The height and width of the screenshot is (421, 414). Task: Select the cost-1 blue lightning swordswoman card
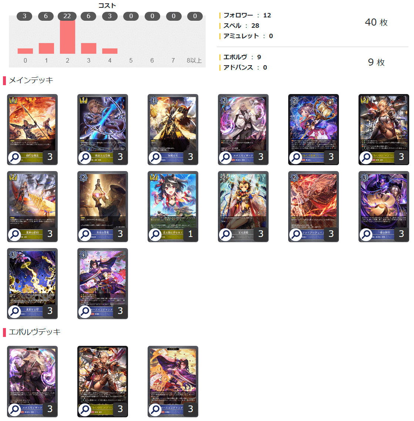pyautogui.click(x=102, y=130)
